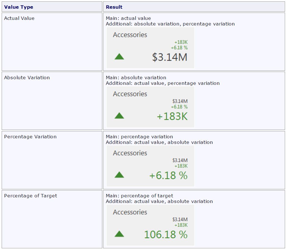Screen dimensions: 287x250
Task: Click the Value Type column header
Action: (18, 7)
